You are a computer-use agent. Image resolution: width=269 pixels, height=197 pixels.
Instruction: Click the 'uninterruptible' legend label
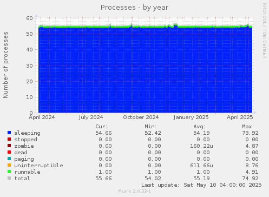coord(38,166)
